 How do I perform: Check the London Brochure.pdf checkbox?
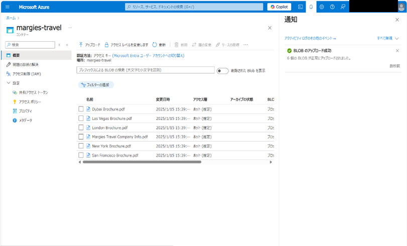click(x=81, y=128)
